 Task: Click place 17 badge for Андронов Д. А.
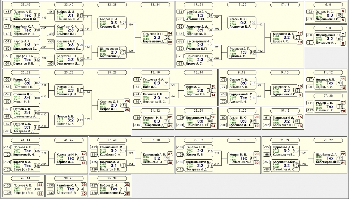pos(300,33)
